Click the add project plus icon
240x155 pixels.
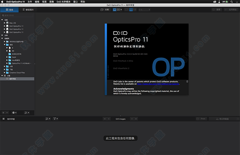point(3,113)
